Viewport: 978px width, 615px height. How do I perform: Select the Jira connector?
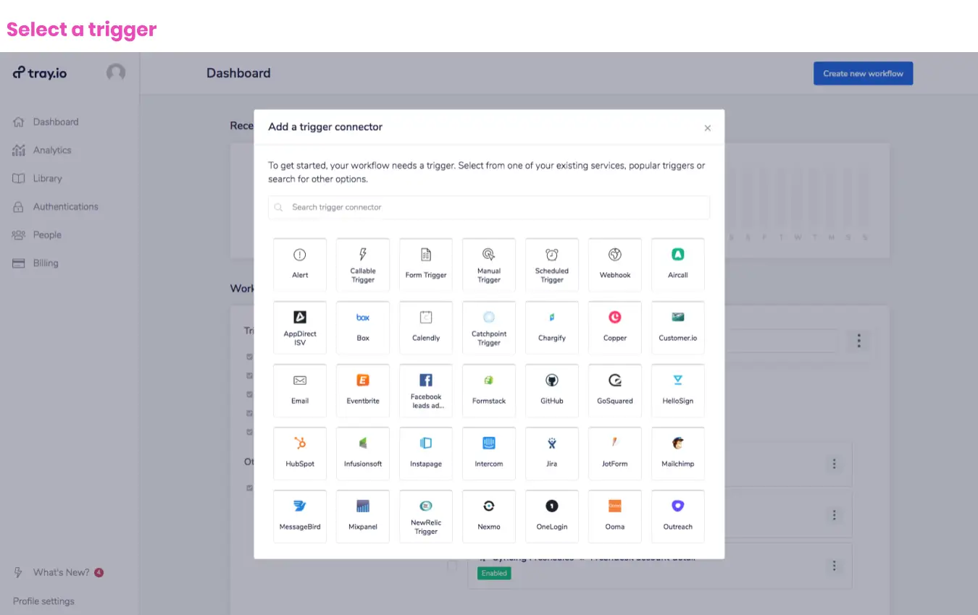tap(552, 454)
